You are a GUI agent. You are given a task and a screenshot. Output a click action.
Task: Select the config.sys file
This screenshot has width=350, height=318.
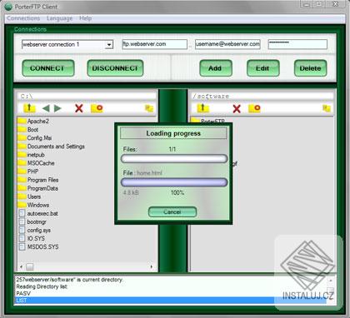[x=34, y=230]
